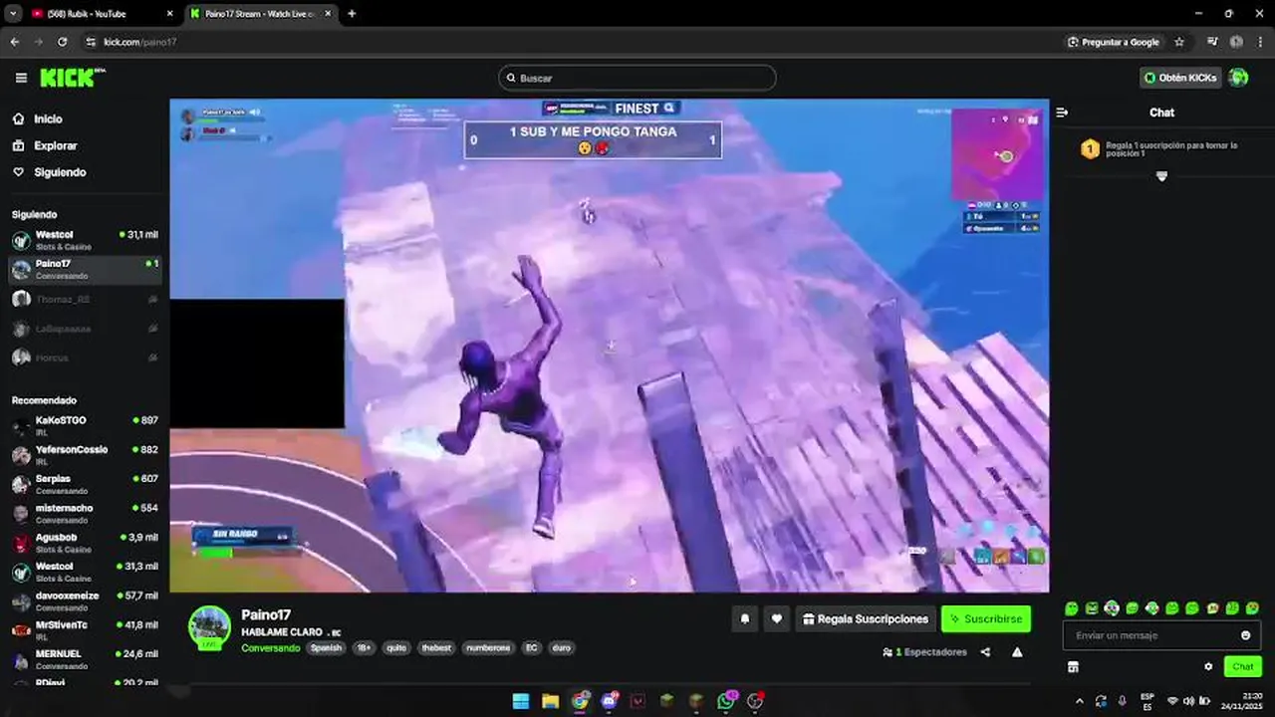Select the 18+ tag

pos(364,648)
